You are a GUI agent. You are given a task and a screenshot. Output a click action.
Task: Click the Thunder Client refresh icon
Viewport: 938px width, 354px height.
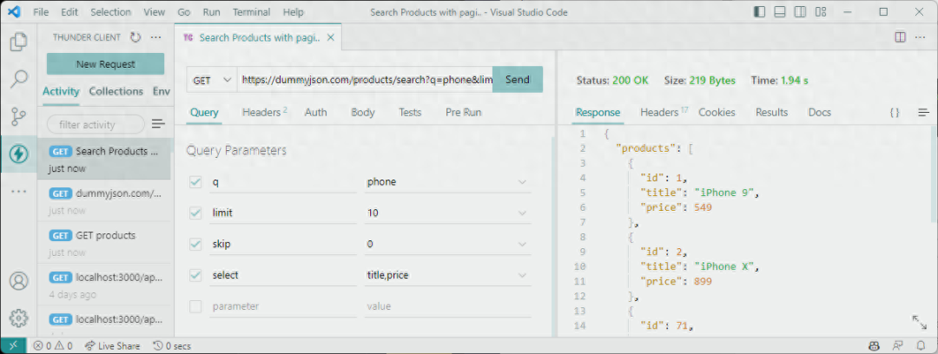point(135,37)
